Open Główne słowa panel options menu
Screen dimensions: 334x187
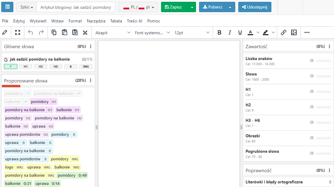91,47
